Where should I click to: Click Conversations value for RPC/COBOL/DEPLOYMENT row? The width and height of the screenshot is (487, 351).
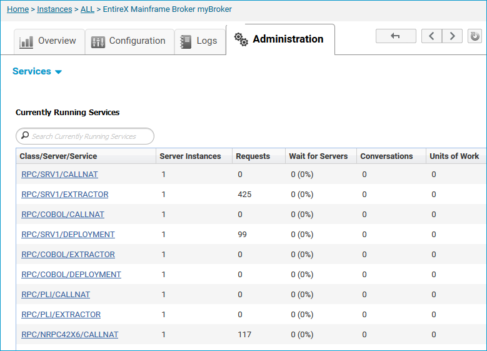pos(364,275)
